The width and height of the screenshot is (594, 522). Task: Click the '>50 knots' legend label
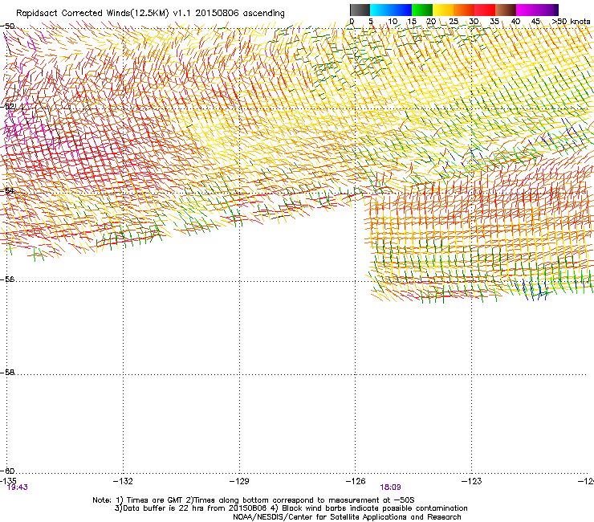pyautogui.click(x=571, y=22)
